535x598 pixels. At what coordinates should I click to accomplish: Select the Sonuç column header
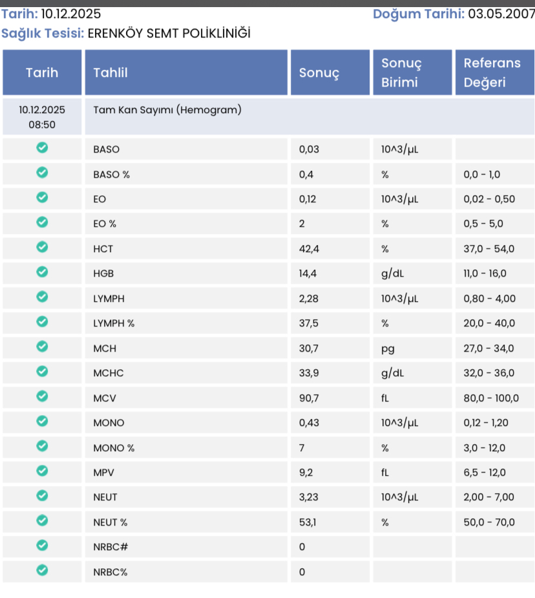tap(330, 72)
